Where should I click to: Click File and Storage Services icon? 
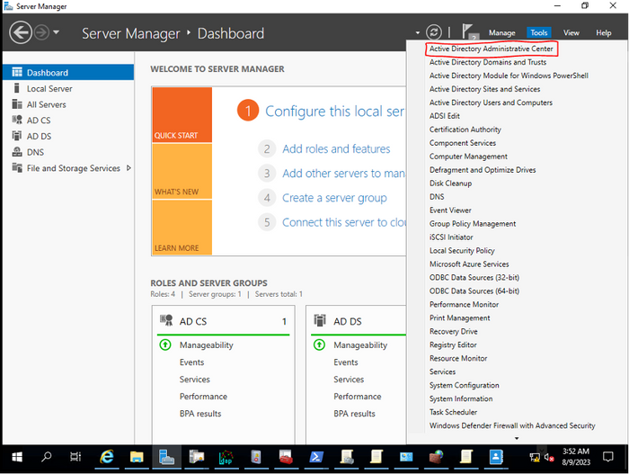17,168
